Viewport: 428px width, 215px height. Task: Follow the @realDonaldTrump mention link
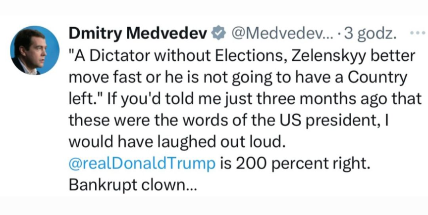point(142,164)
